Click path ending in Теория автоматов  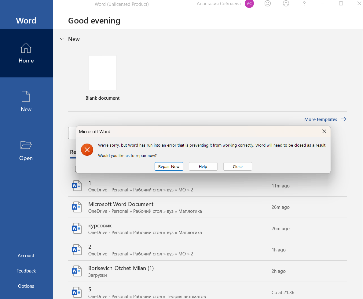click(147, 297)
